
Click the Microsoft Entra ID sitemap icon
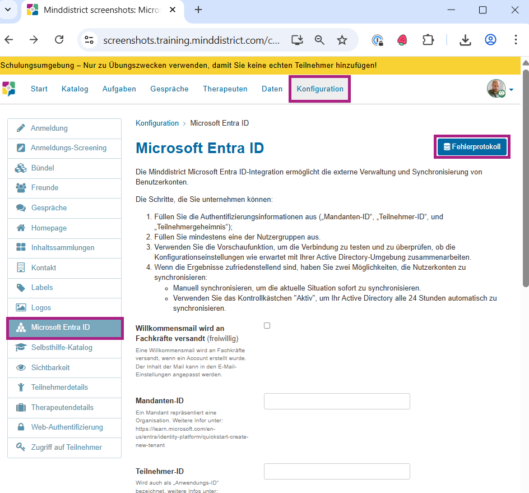tap(21, 327)
